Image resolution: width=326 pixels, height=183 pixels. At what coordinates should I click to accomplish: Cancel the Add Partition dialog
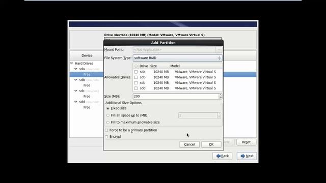(189, 144)
